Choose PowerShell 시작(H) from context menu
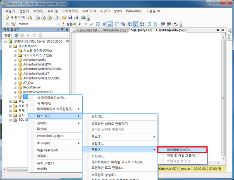The width and height of the screenshot is (234, 180). (55, 136)
